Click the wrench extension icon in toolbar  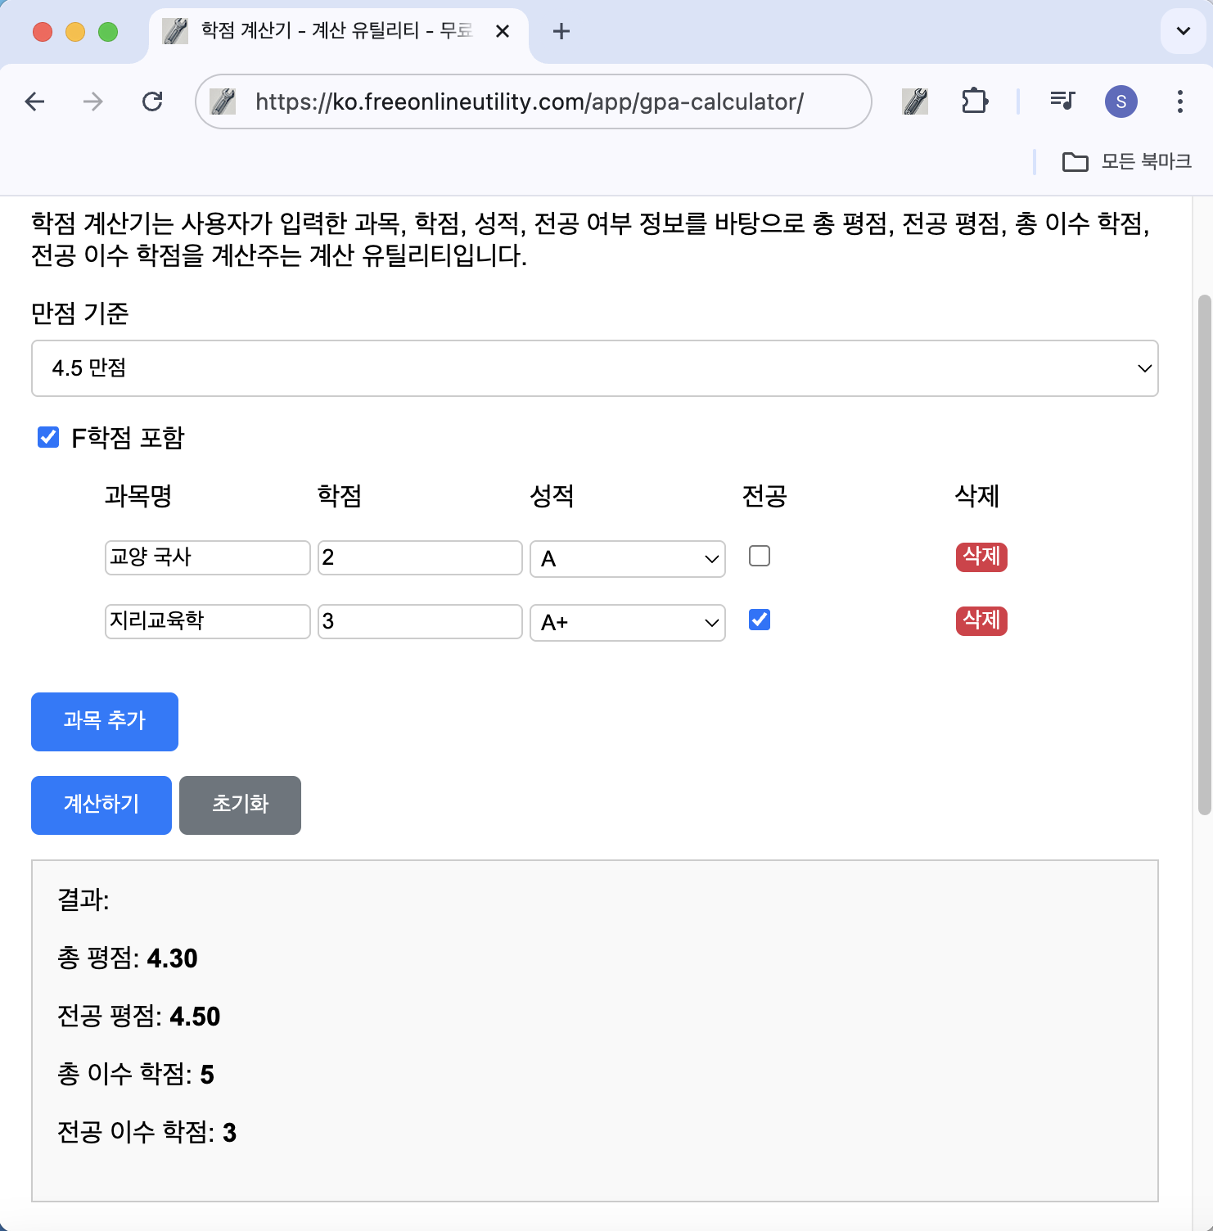914,101
